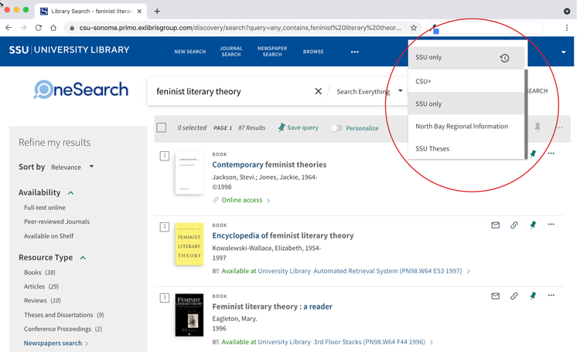
Task: Copy permalink for Feminist literary theory: a reader
Action: pyautogui.click(x=513, y=296)
